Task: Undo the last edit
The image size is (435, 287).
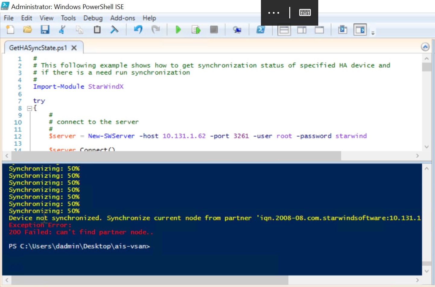Action: (x=138, y=30)
